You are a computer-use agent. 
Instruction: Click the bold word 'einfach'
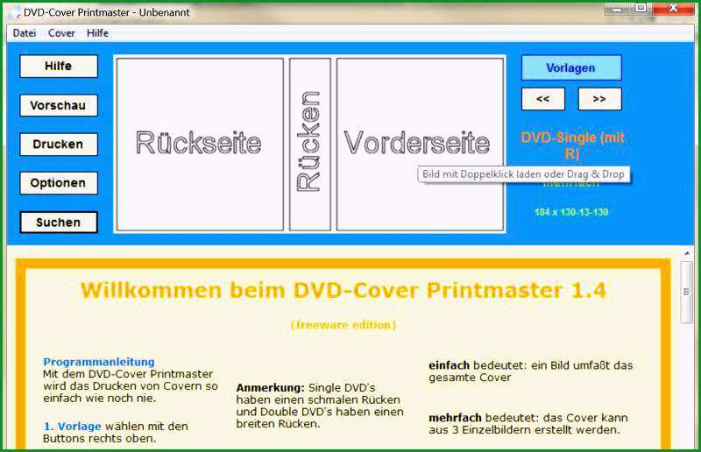click(x=449, y=365)
